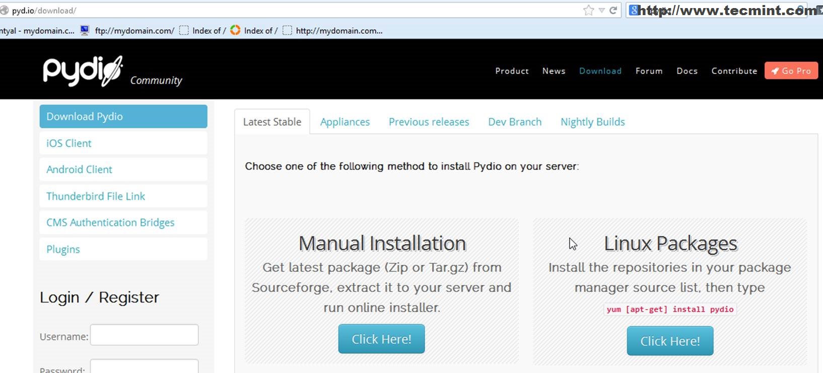Click Here button under Manual Installation
823x373 pixels.
click(x=381, y=339)
